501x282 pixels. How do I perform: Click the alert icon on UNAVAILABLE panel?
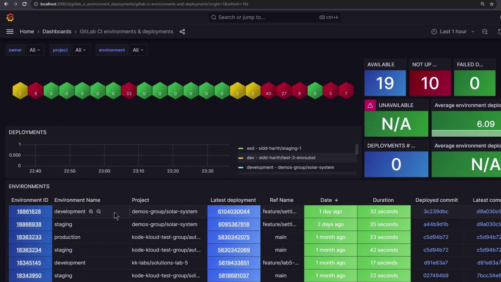(370, 105)
